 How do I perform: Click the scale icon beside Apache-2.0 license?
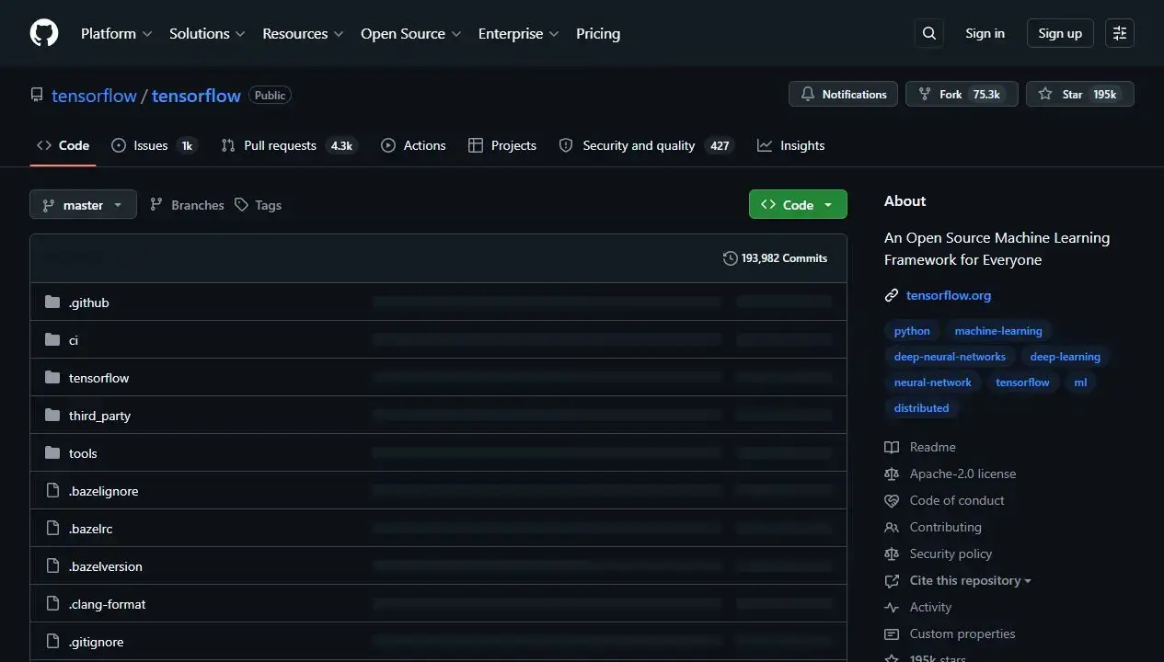click(x=892, y=474)
